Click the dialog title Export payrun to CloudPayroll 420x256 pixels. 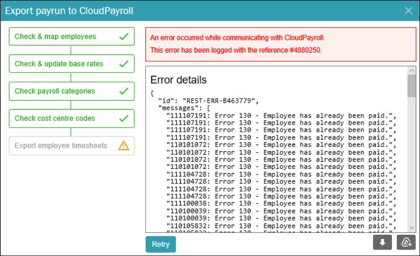(69, 11)
